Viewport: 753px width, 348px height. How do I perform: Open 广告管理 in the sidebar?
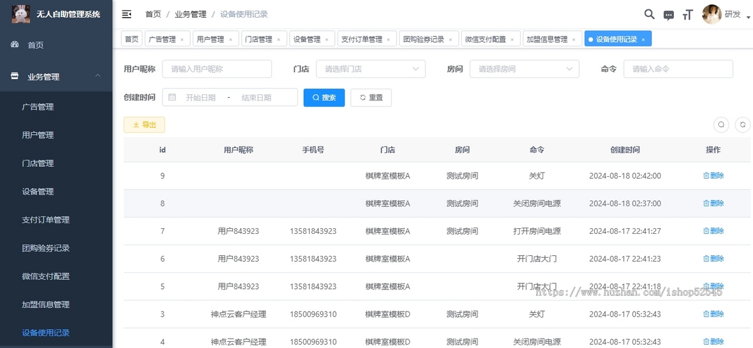pyautogui.click(x=38, y=107)
